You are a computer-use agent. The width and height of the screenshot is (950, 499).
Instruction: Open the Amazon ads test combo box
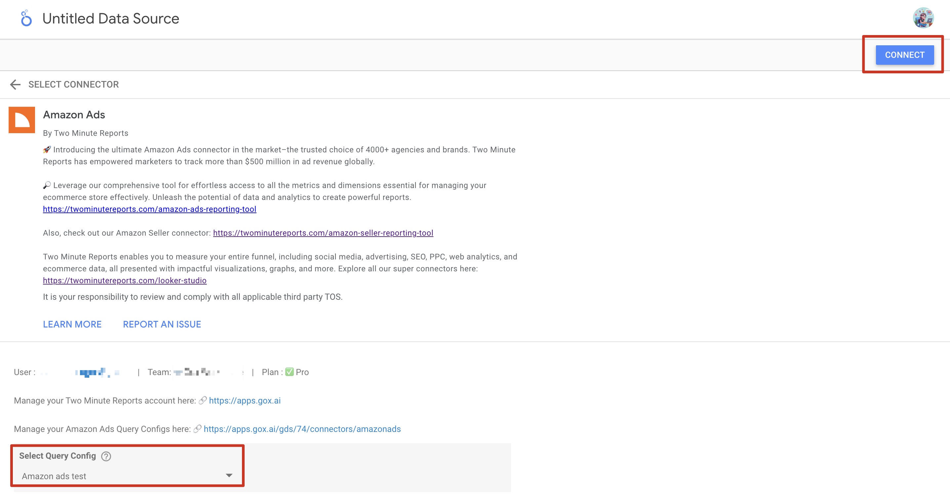(125, 476)
